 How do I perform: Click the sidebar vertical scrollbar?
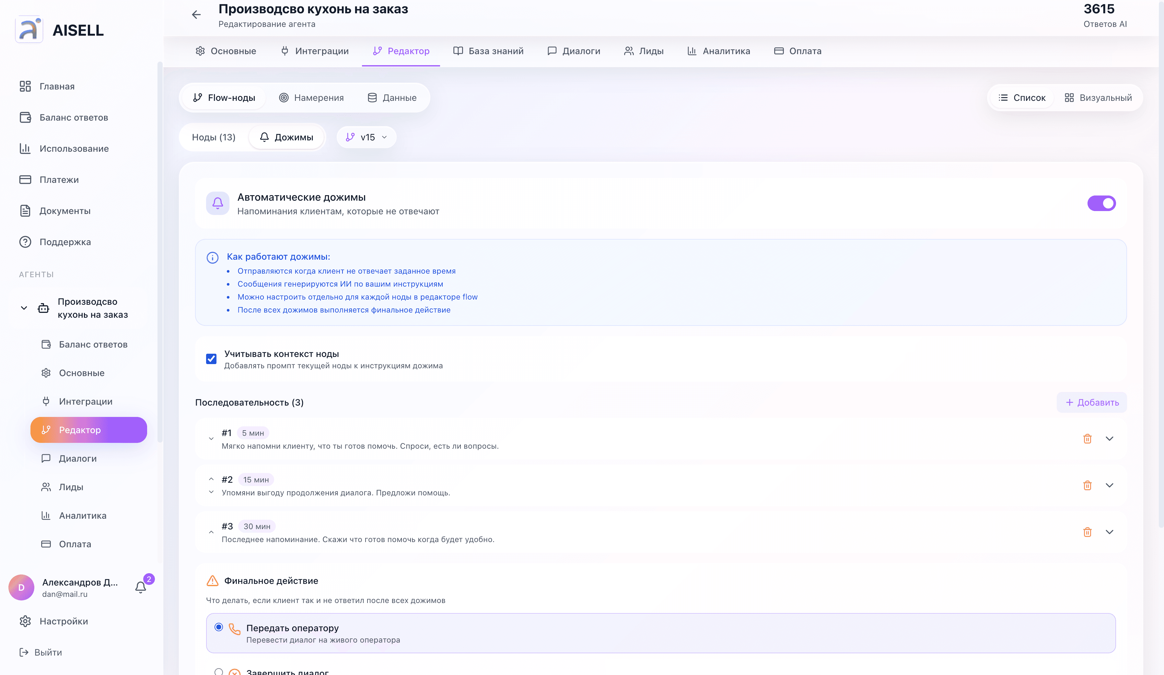pos(160,252)
